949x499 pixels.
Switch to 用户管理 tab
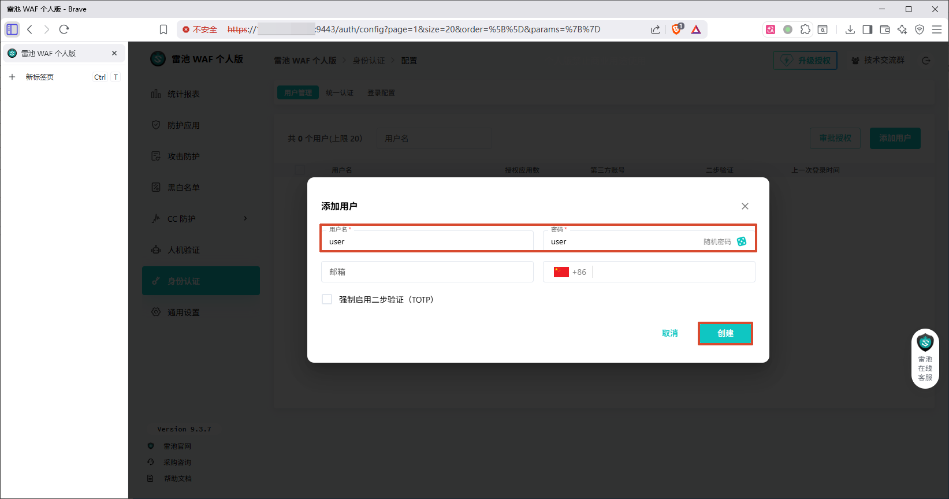(x=298, y=92)
